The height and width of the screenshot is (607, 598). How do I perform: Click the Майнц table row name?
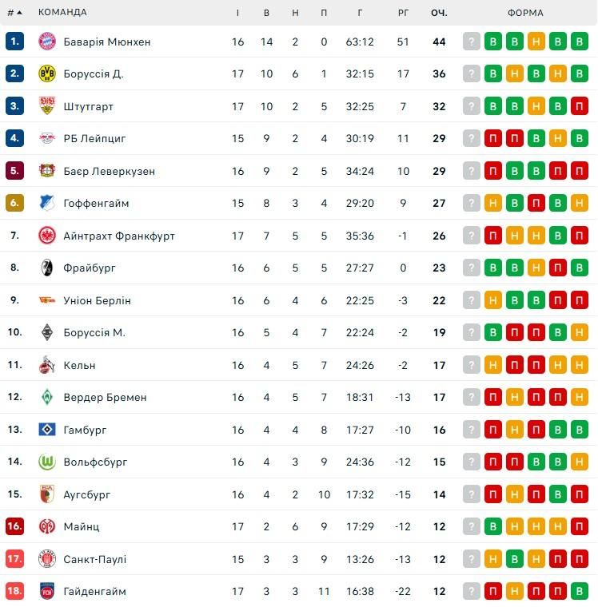coord(82,526)
